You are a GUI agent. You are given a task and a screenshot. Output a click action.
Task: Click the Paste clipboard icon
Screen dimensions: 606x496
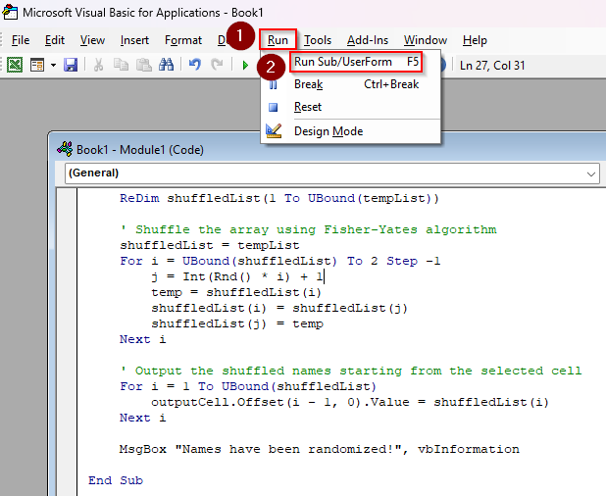point(143,65)
